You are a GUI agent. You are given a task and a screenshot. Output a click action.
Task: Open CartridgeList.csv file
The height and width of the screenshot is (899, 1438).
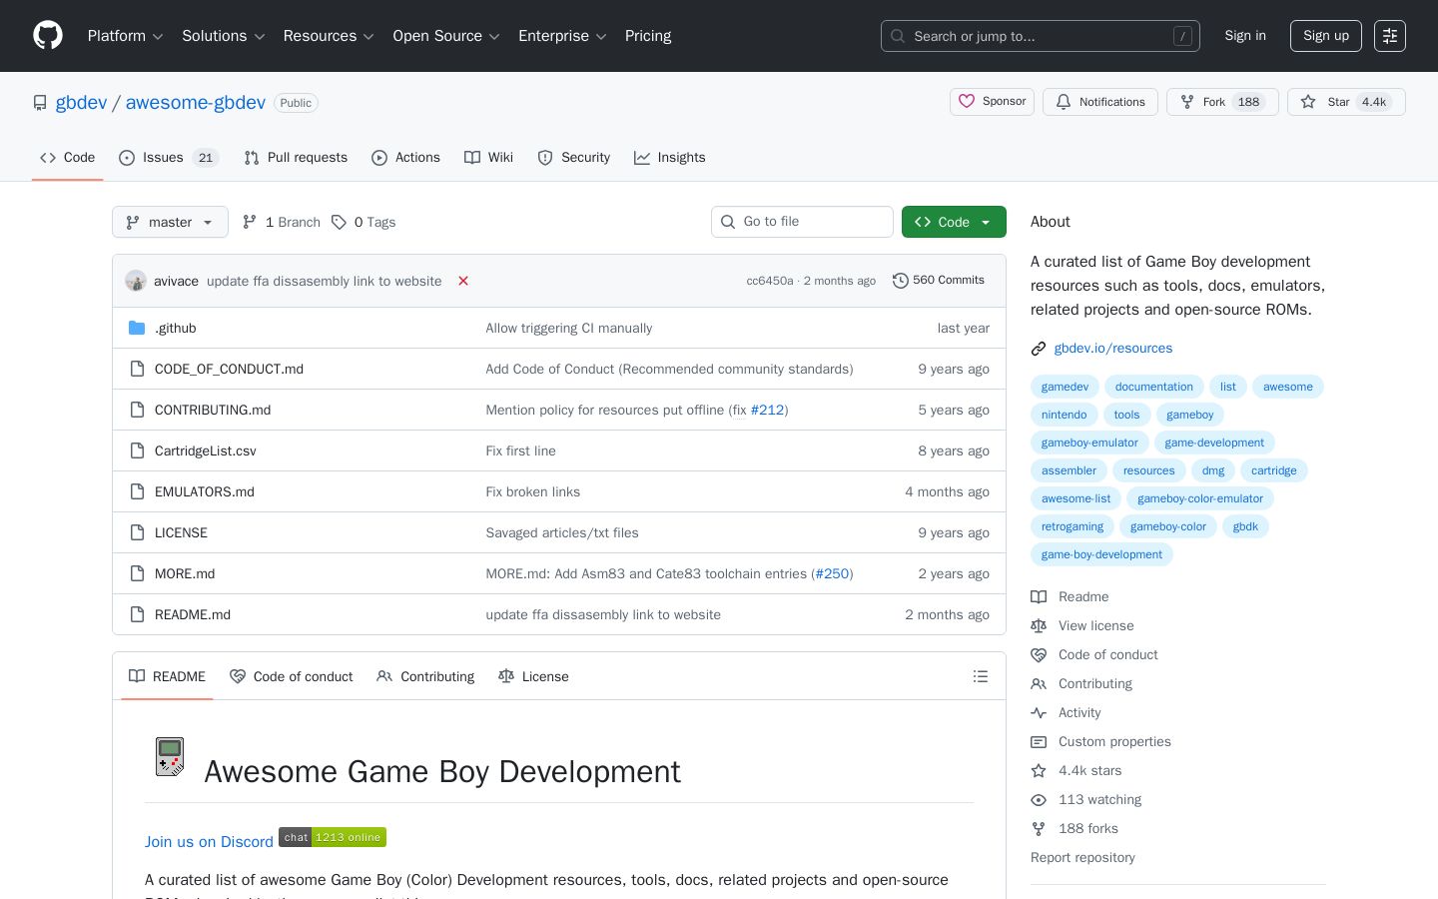click(206, 450)
